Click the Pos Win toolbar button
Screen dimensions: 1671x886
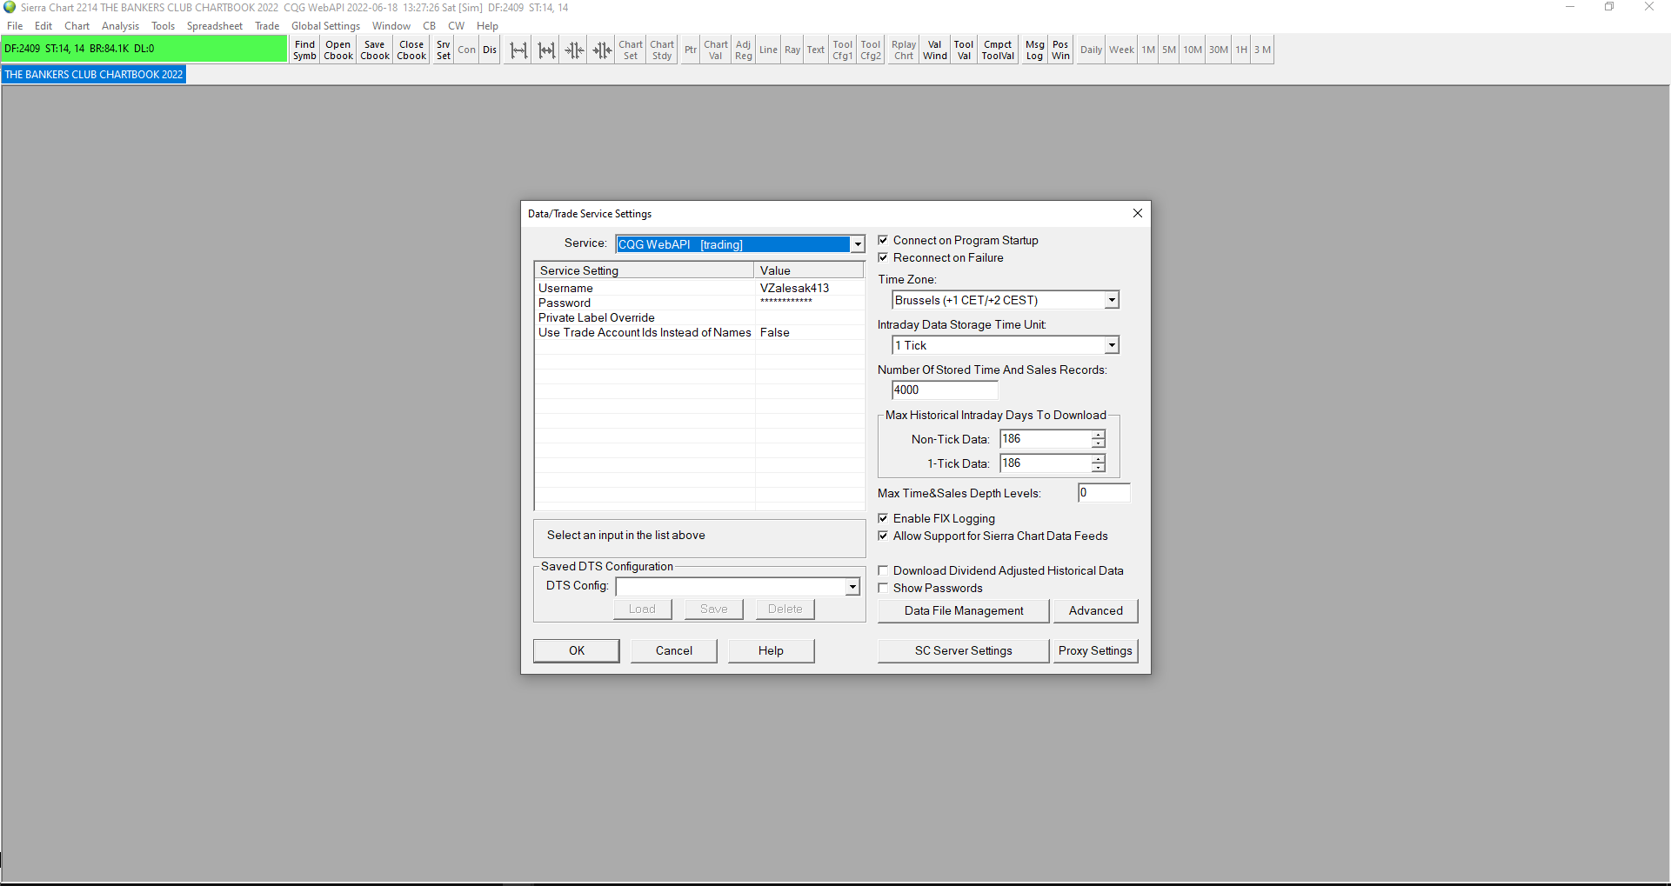pyautogui.click(x=1060, y=50)
